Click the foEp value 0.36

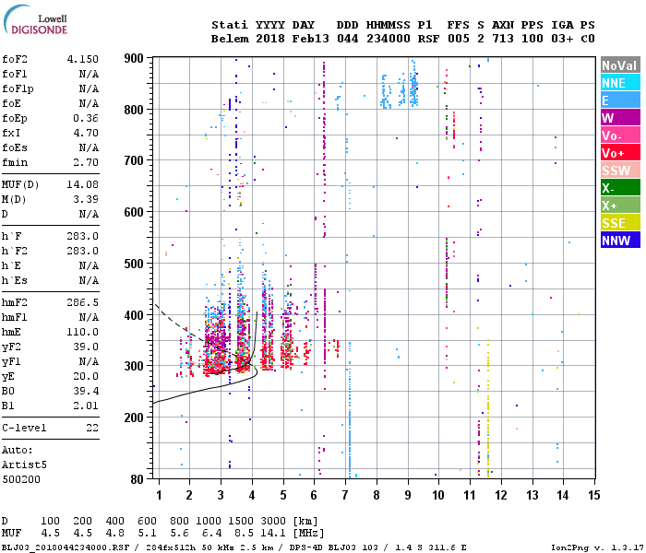click(x=86, y=119)
